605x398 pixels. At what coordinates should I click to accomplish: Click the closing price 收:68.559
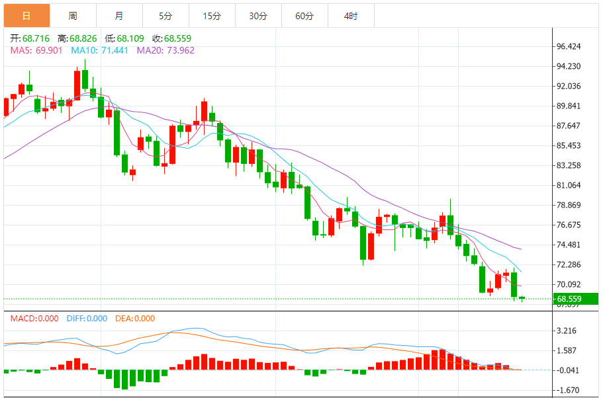click(x=171, y=38)
